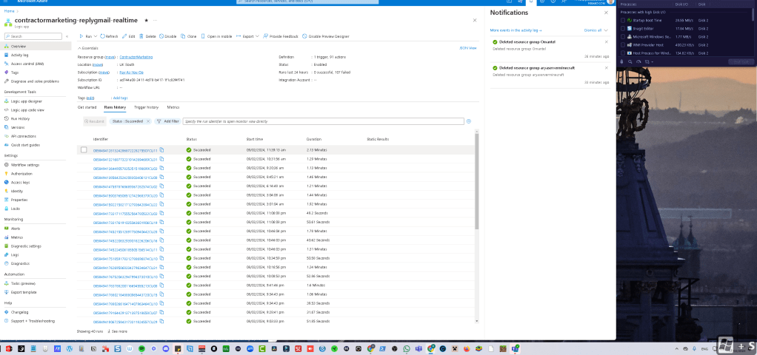Open the capture tool dropdown in the process monitor
The width and height of the screenshot is (757, 355).
click(x=653, y=61)
